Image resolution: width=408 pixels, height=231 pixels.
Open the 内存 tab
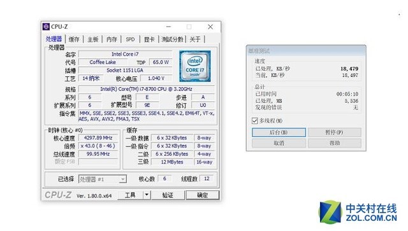point(112,39)
